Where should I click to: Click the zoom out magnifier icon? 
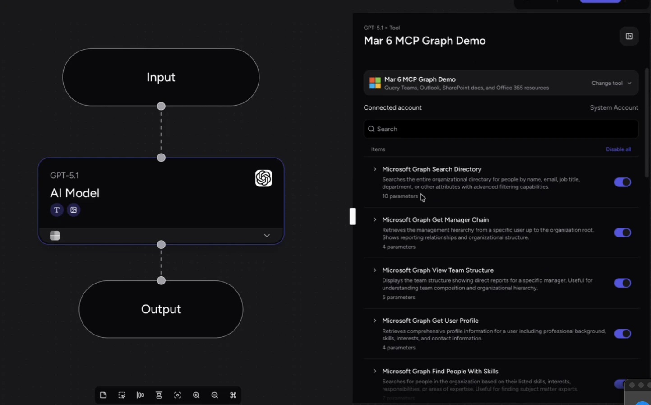tap(214, 395)
